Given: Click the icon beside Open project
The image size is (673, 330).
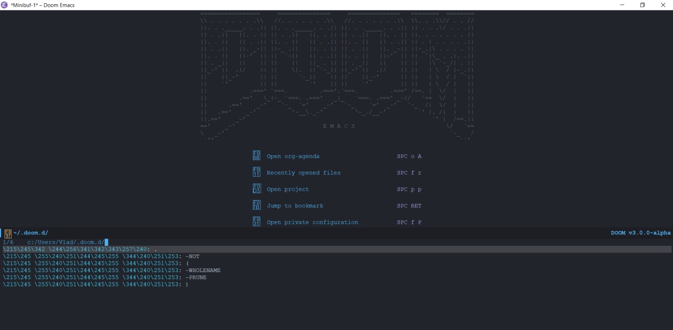Looking at the screenshot, I should tap(257, 189).
